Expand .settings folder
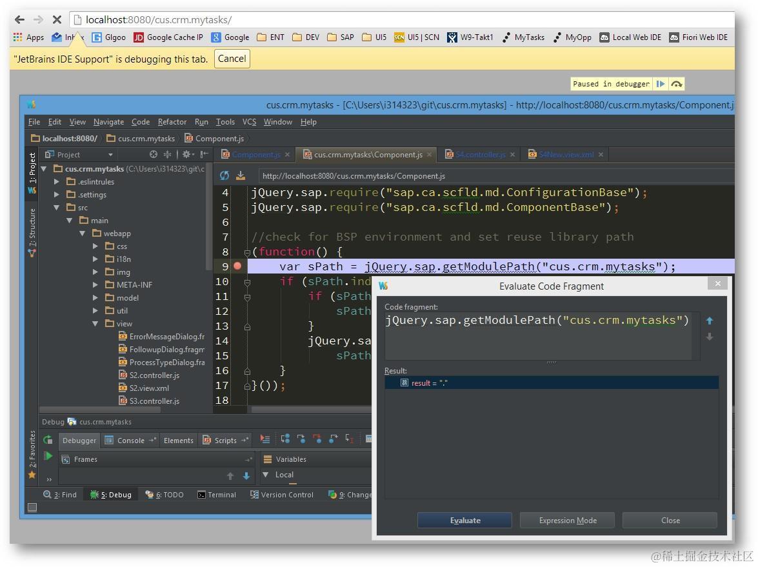 57,194
